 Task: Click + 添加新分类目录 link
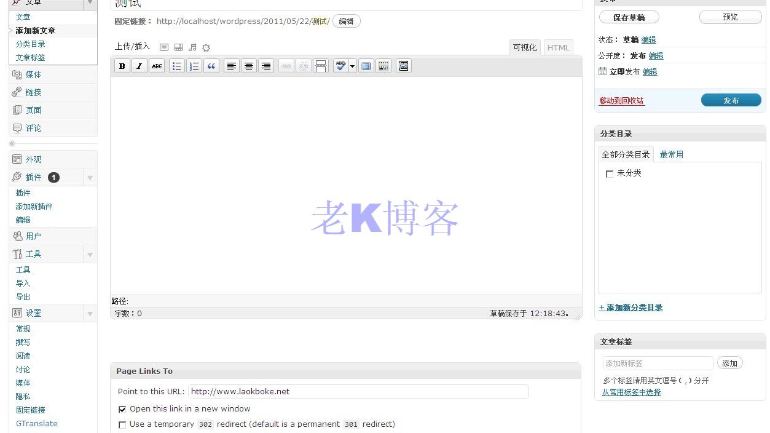click(631, 308)
